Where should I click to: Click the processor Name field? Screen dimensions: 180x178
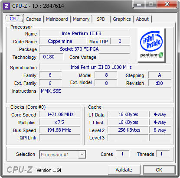click(x=85, y=33)
